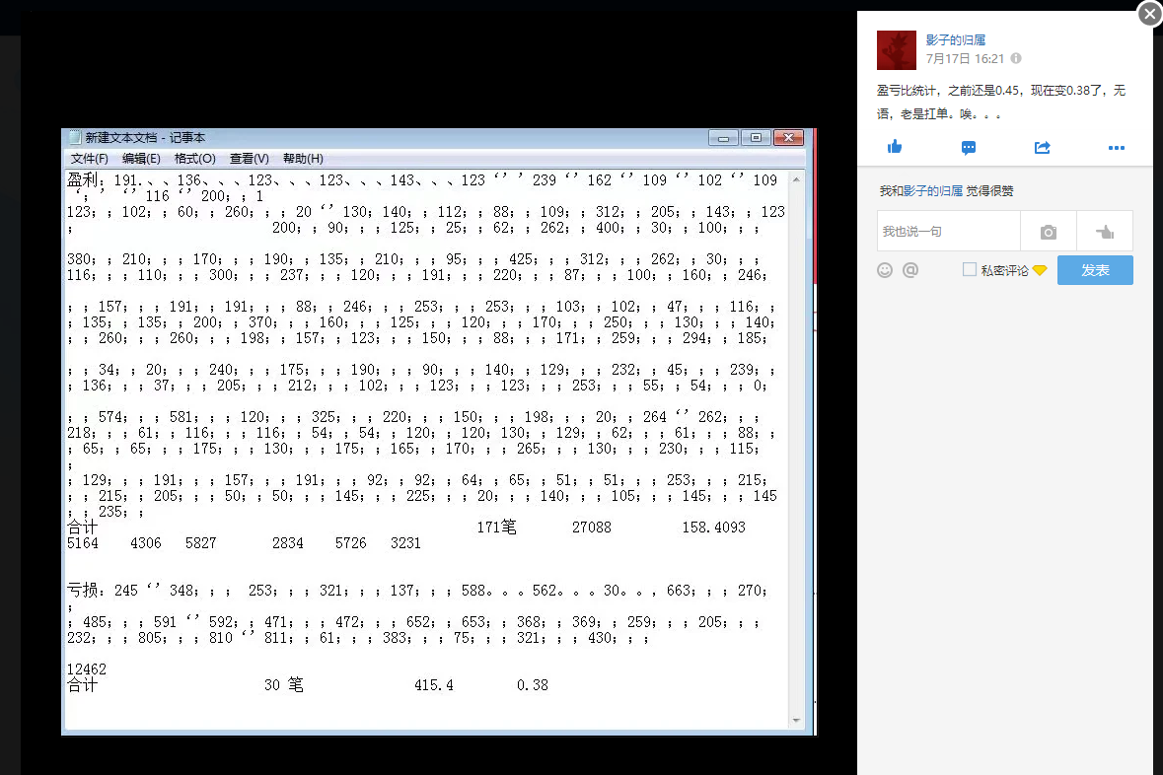Viewport: 1163px width, 775px height.
Task: Open the three-dot more options icon
Action: pos(1117,148)
